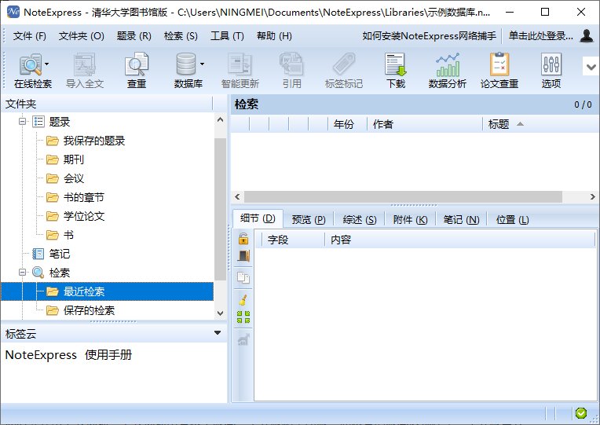Viewport: 600px width, 425px height.
Task: Expand the 在线检索 dropdown arrow
Action: coord(46,64)
